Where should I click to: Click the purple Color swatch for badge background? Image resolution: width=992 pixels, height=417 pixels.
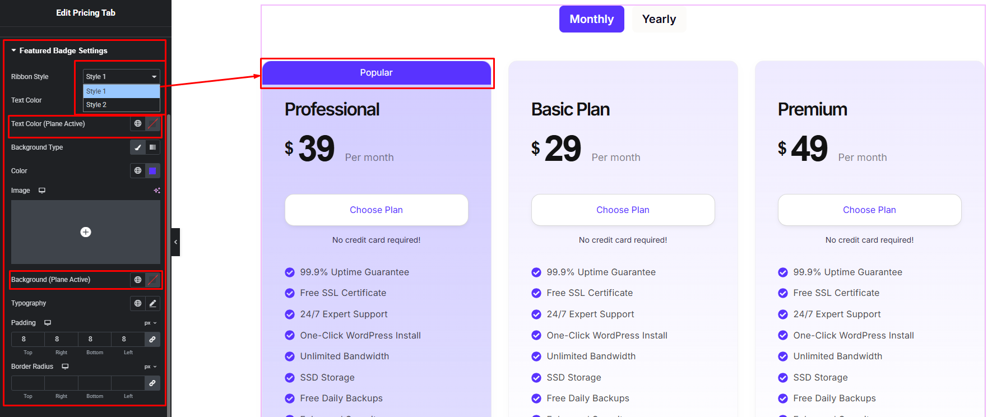pyautogui.click(x=152, y=171)
